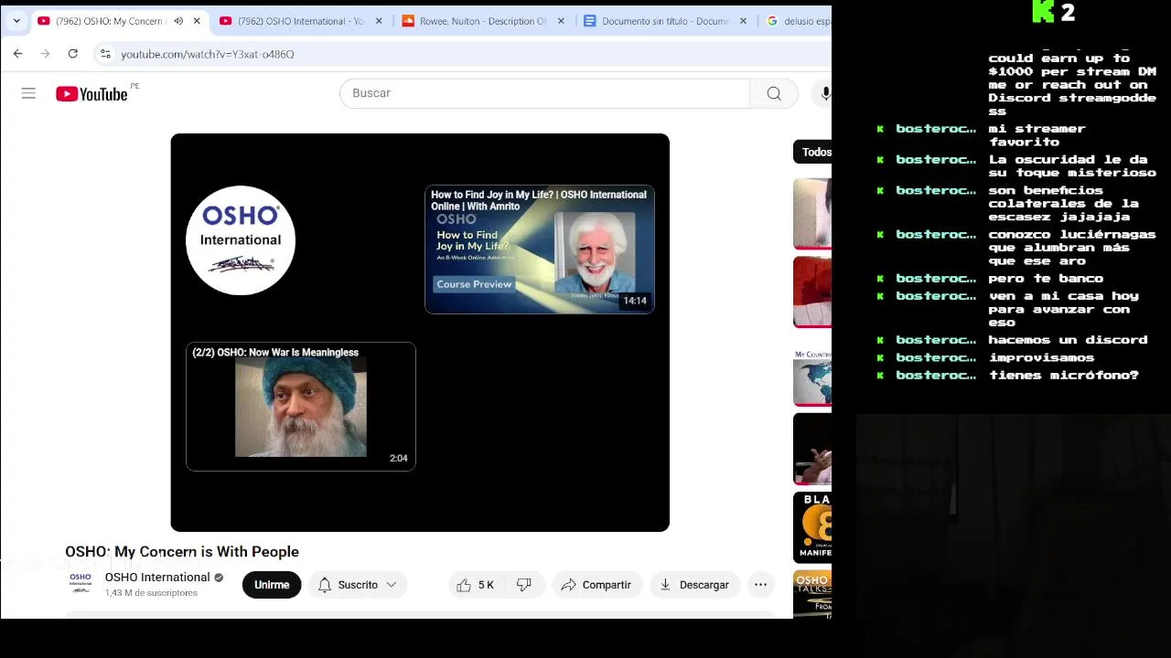The width and height of the screenshot is (1171, 658).
Task: Open the tab search chevron in Chrome
Action: (x=16, y=20)
